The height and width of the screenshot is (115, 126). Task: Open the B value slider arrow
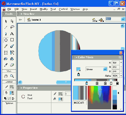click(121, 71)
